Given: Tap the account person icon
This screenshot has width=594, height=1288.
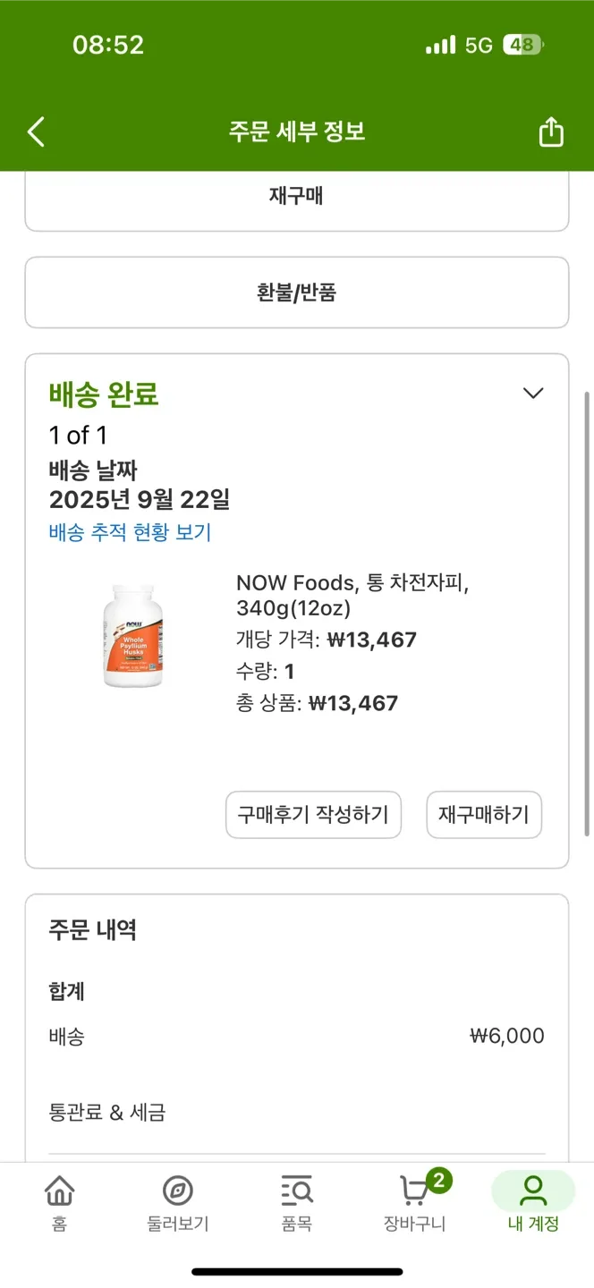Looking at the screenshot, I should point(533,1191).
